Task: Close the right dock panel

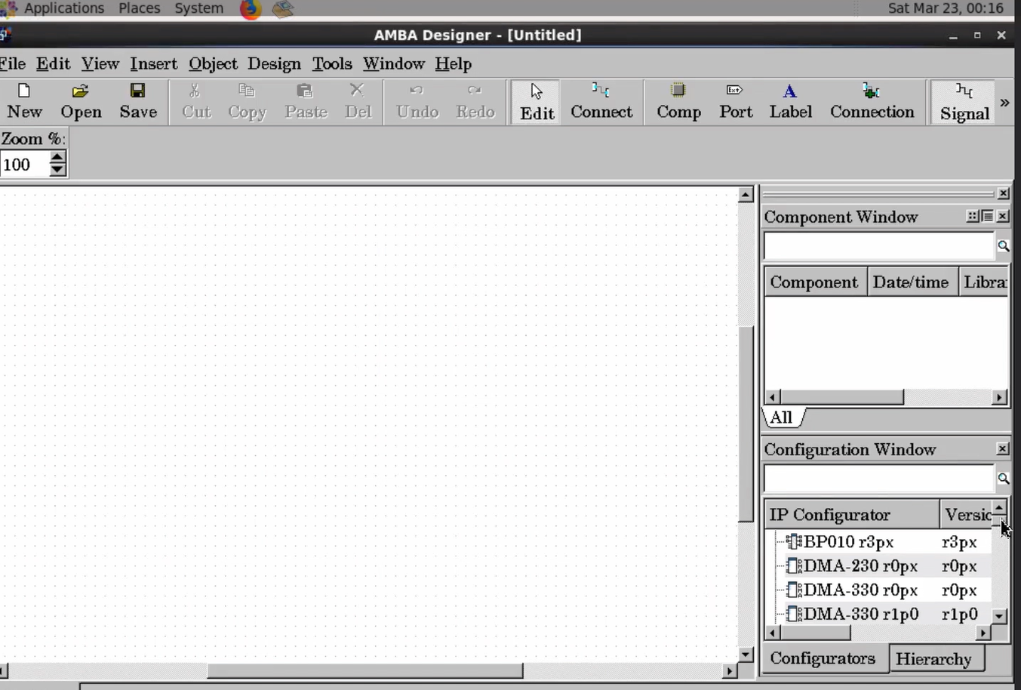Action: 1003,194
